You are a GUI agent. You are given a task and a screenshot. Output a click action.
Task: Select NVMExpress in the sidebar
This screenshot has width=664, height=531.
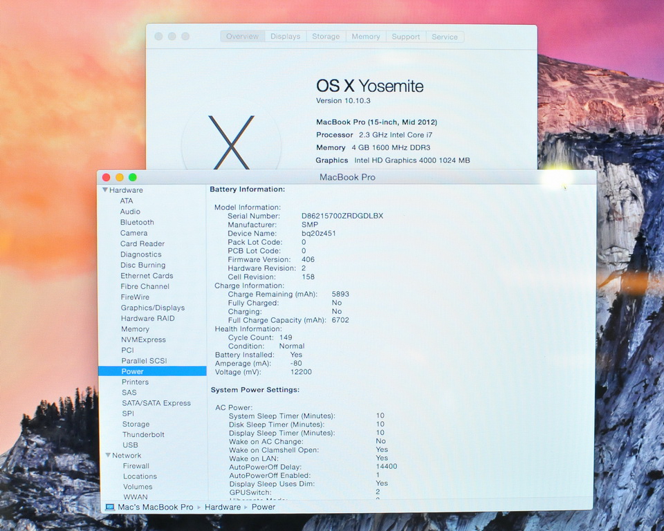point(143,339)
